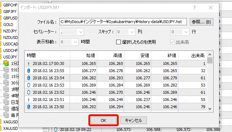Click the 参照... (B) browse button
The width and height of the screenshot is (232, 132).
202,22
